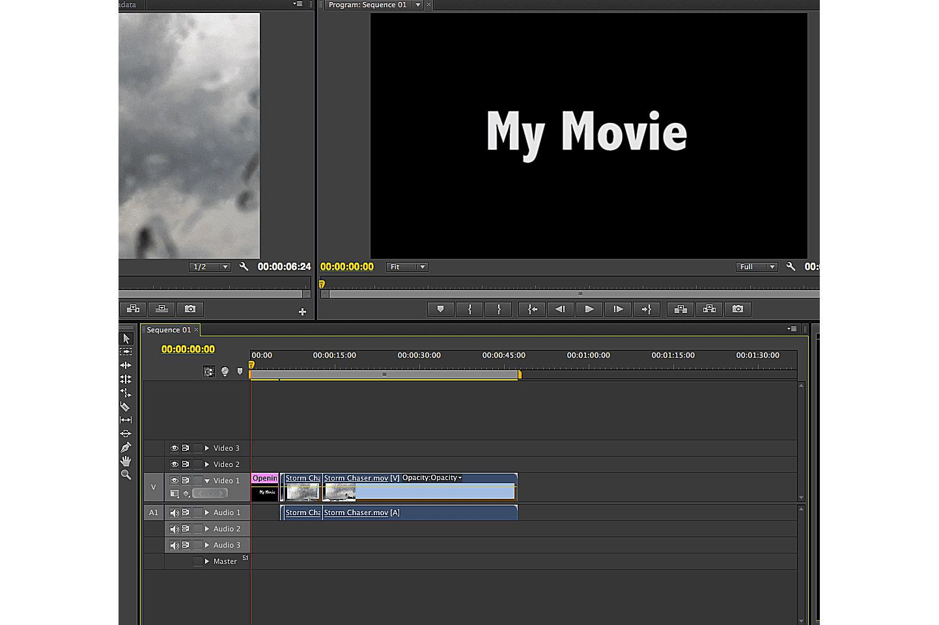Select the Program: Sequence 01 tab

[x=367, y=5]
